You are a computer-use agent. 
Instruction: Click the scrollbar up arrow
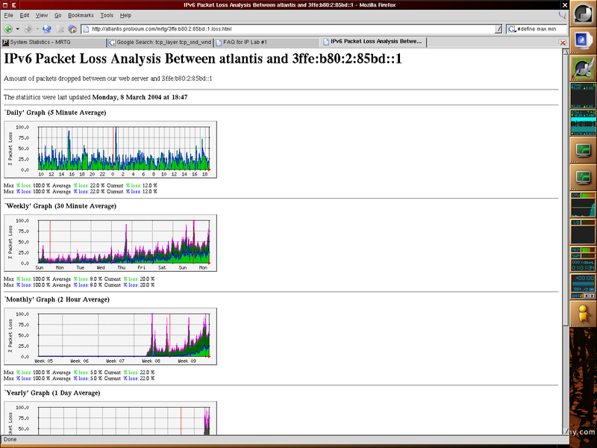tap(565, 52)
